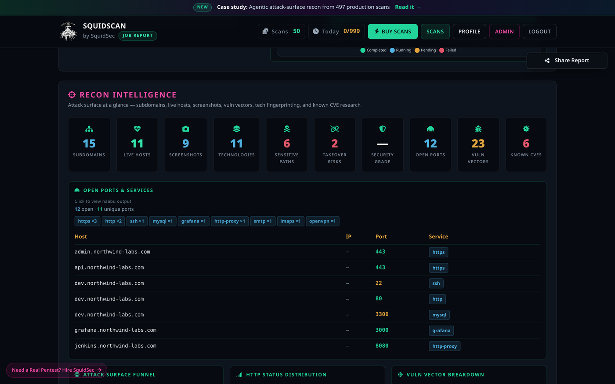Click the Live Hosts heartbeat icon
This screenshot has height=384, width=615.
pos(137,129)
